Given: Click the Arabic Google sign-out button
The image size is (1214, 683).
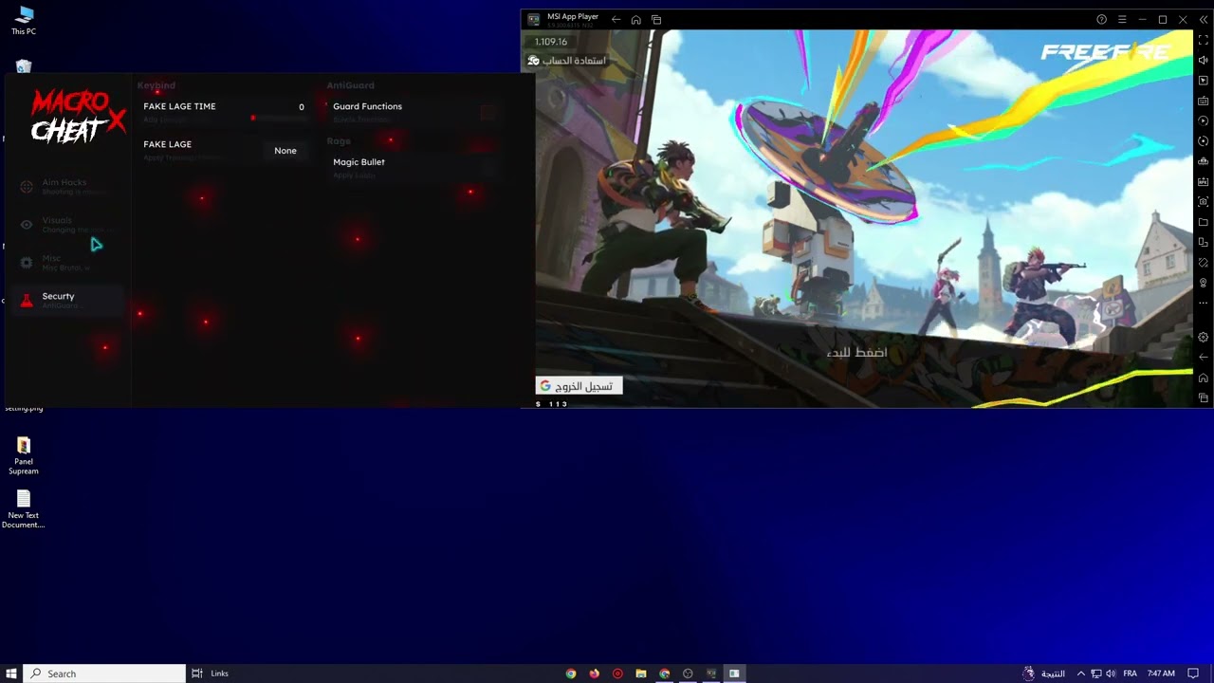Looking at the screenshot, I should [579, 386].
